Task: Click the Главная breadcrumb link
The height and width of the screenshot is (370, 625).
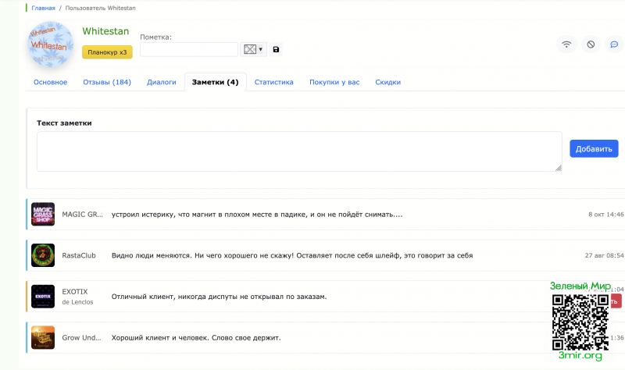Action: pyautogui.click(x=44, y=8)
